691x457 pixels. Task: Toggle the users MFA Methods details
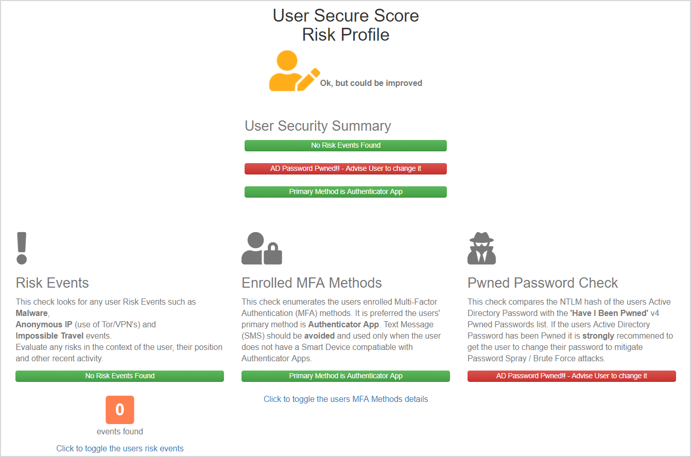346,399
